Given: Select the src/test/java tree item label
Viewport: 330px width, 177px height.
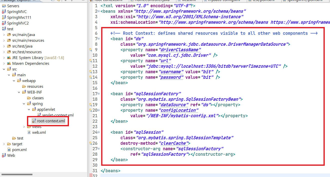Looking at the screenshot, I should point(22,46).
